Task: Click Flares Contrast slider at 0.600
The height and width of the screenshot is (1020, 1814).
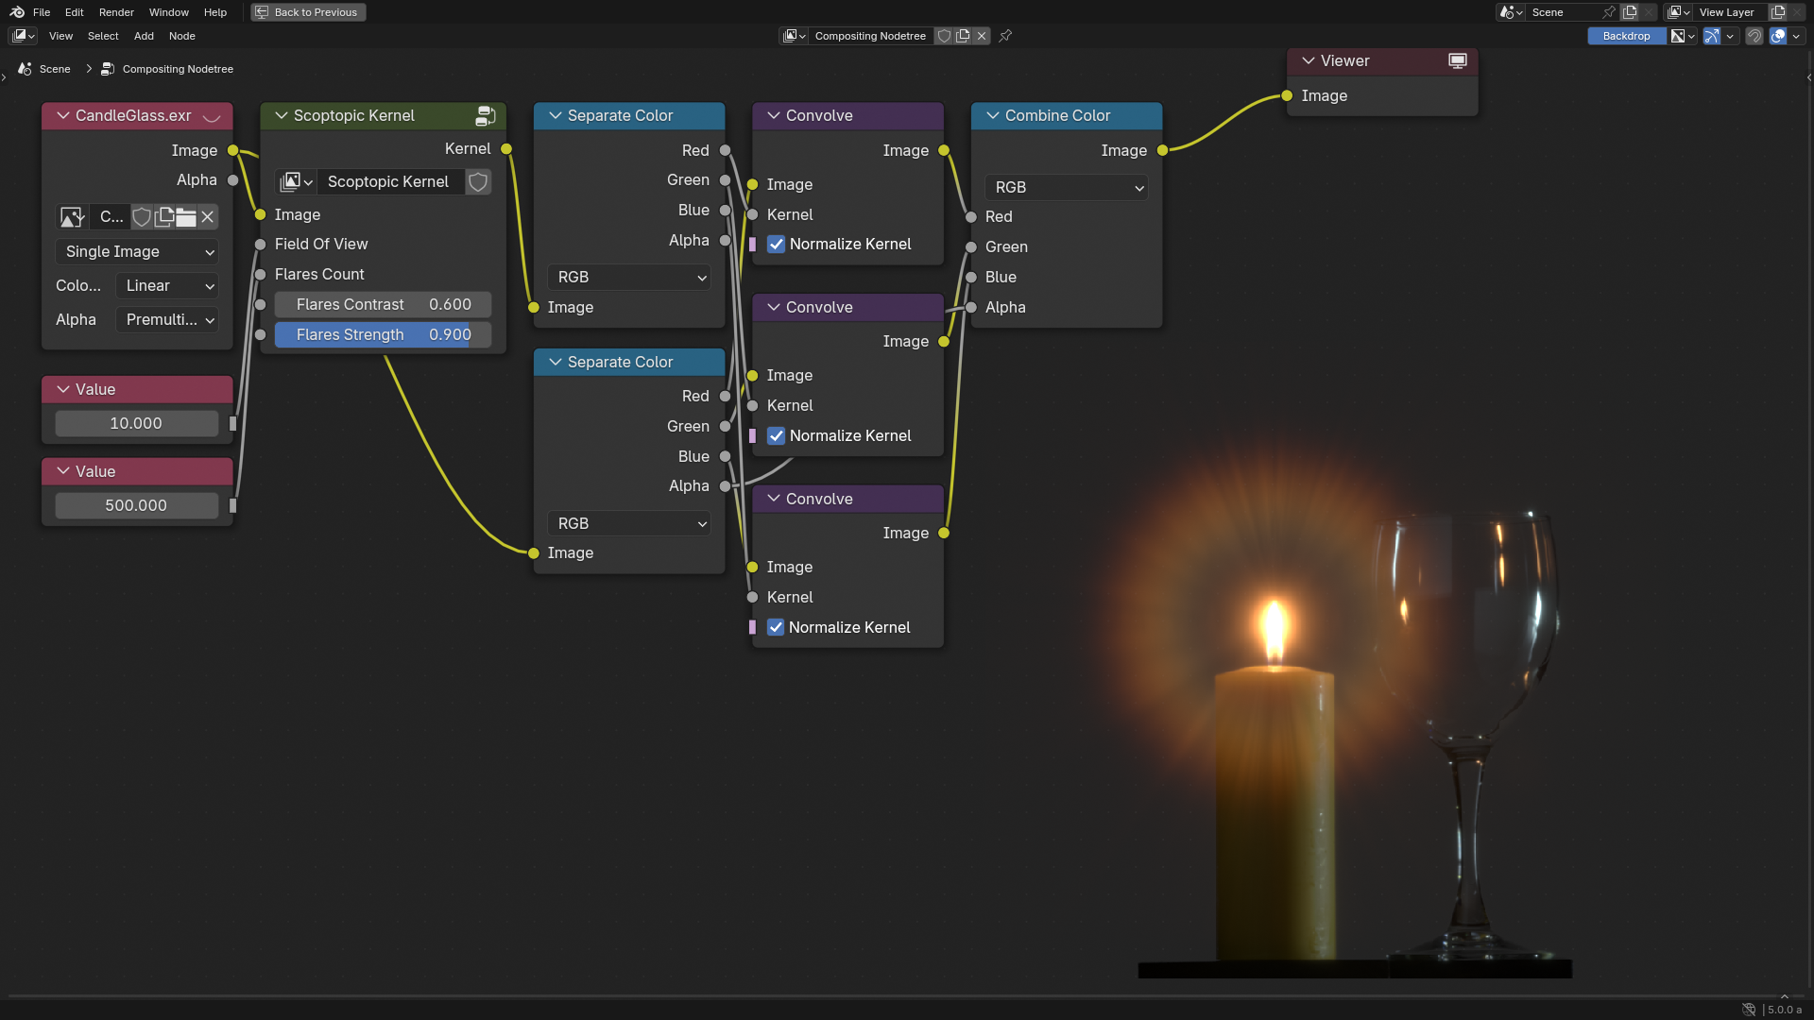Action: click(x=384, y=304)
